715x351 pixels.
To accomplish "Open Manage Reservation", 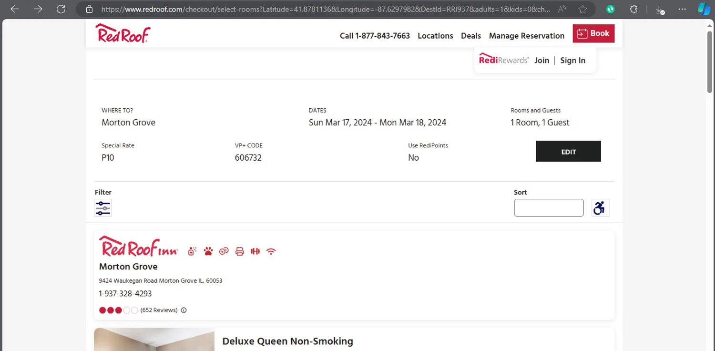I will tap(527, 36).
